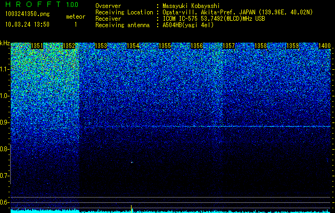Click the 1351 time marker
Image resolution: width=335 pixels, height=213 pixels.
(x=37, y=46)
